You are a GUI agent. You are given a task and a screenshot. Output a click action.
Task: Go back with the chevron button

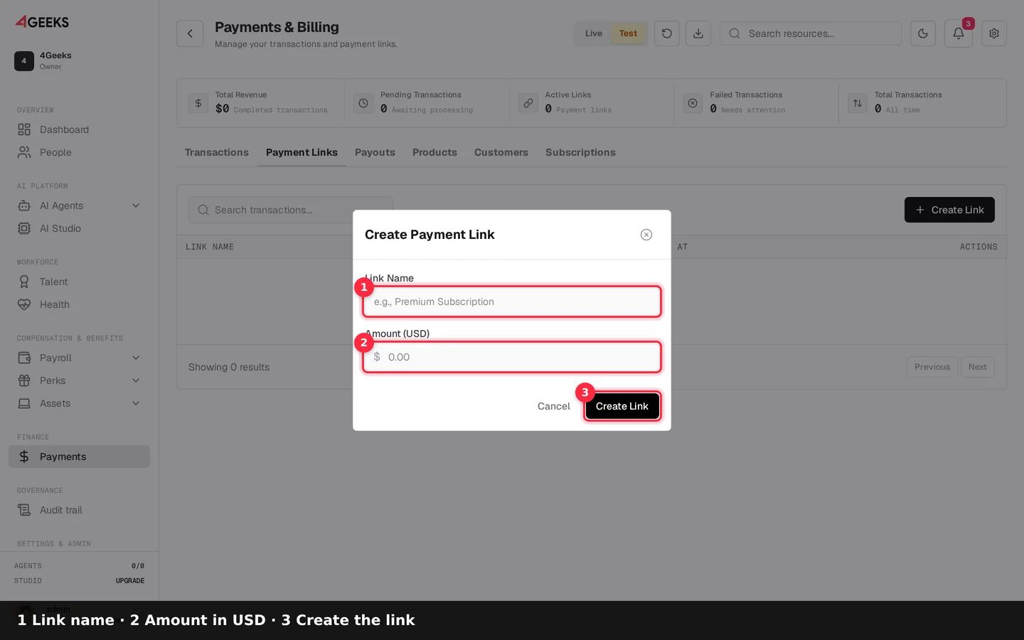190,33
